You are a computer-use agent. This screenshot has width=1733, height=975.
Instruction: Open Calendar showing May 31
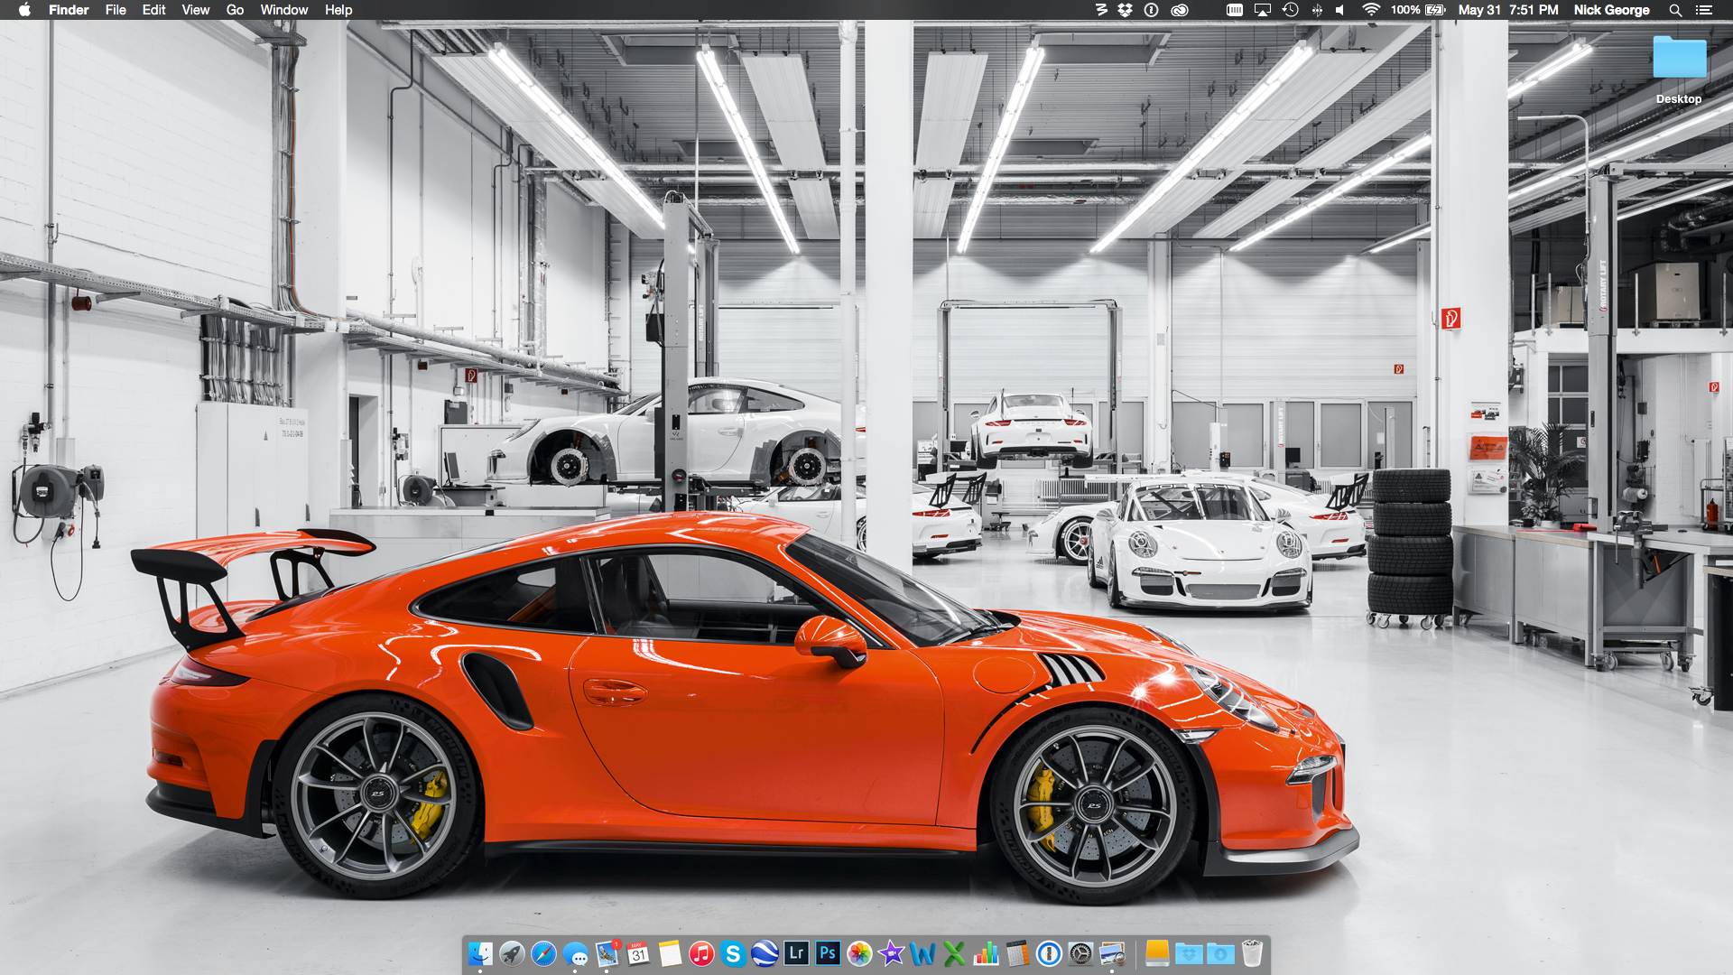coord(638,953)
